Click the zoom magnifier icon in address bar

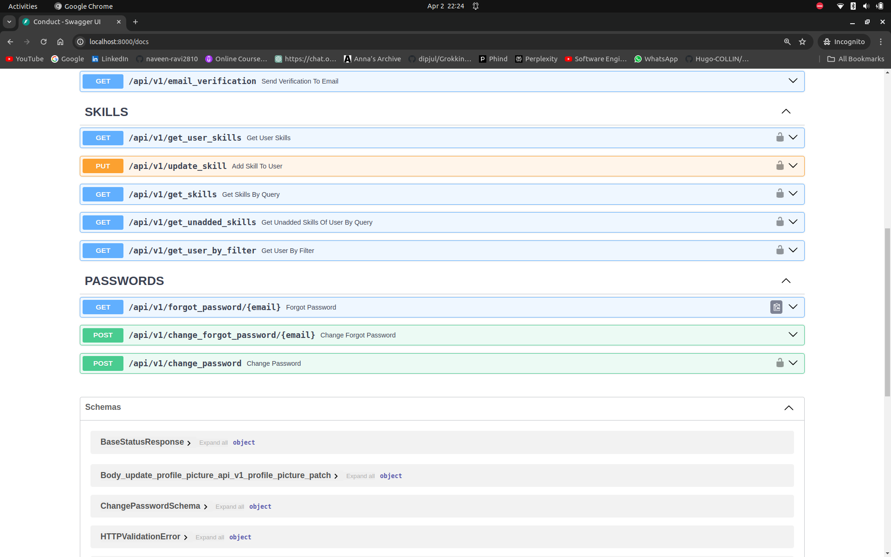pos(787,42)
